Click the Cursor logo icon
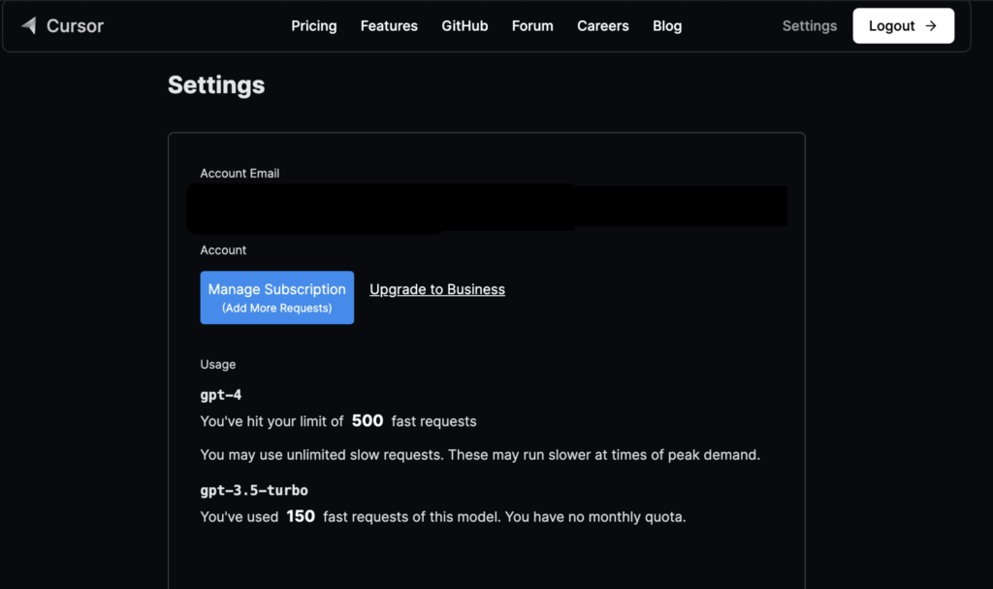The height and width of the screenshot is (589, 993). pos(28,25)
